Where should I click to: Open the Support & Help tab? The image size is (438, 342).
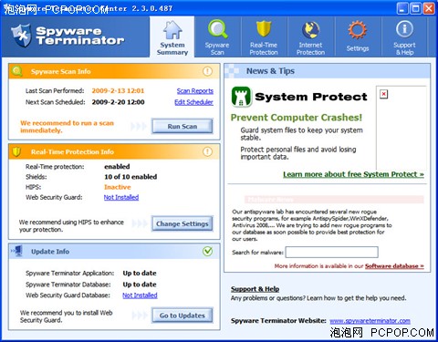click(x=404, y=37)
